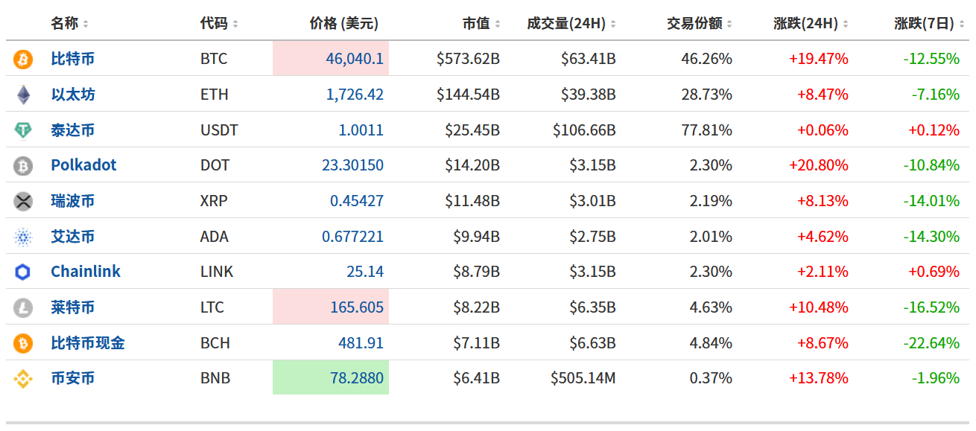Click Ethereum price 1,726.42
The image size is (976, 431).
tap(355, 95)
